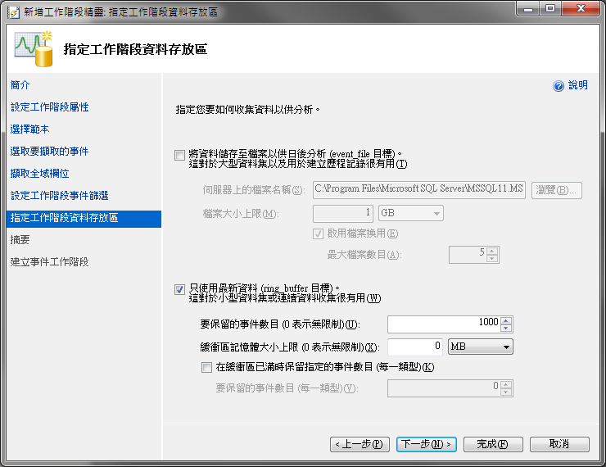Go to the 選取要擷取的事件 page
Screen dimensions: 606x467
[49, 151]
